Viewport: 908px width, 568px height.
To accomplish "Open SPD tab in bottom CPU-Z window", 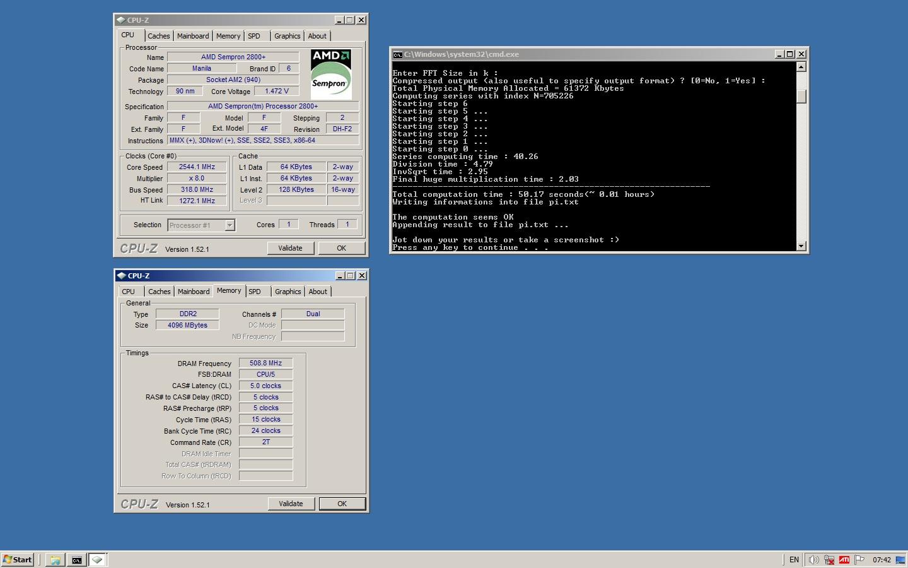I will click(x=255, y=292).
